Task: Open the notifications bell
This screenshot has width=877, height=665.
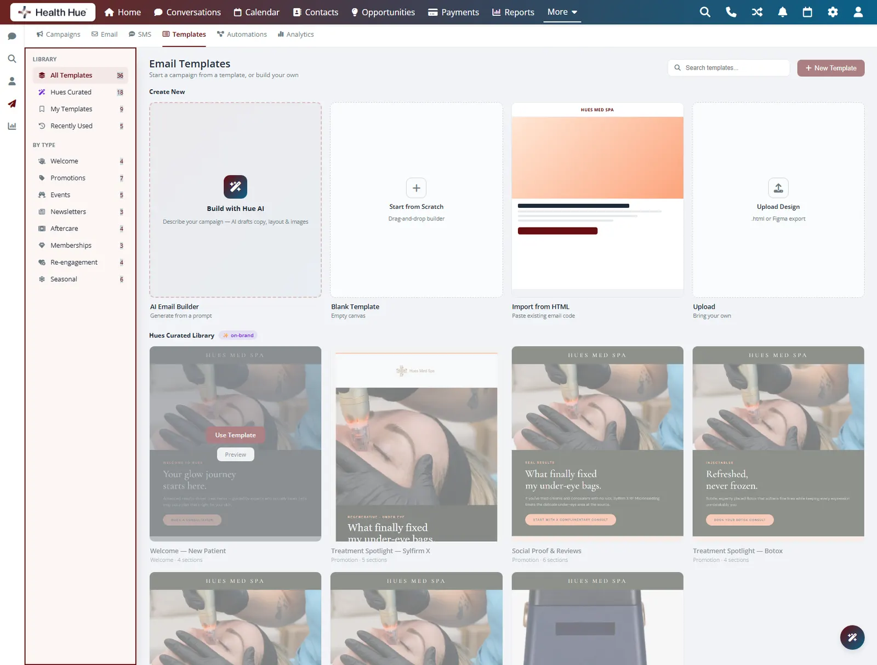Action: 783,12
